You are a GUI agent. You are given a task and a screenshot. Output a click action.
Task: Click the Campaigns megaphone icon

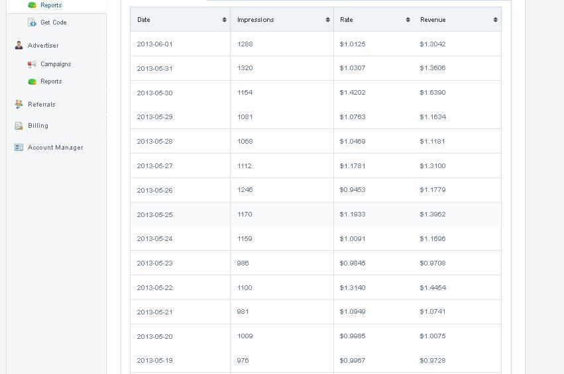coord(32,64)
